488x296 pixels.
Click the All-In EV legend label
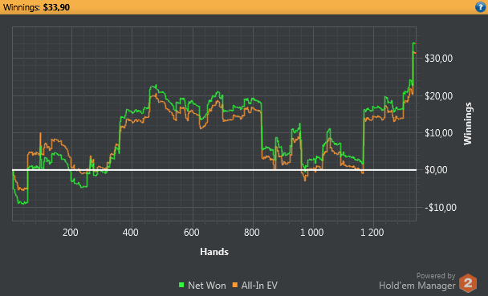[259, 286]
